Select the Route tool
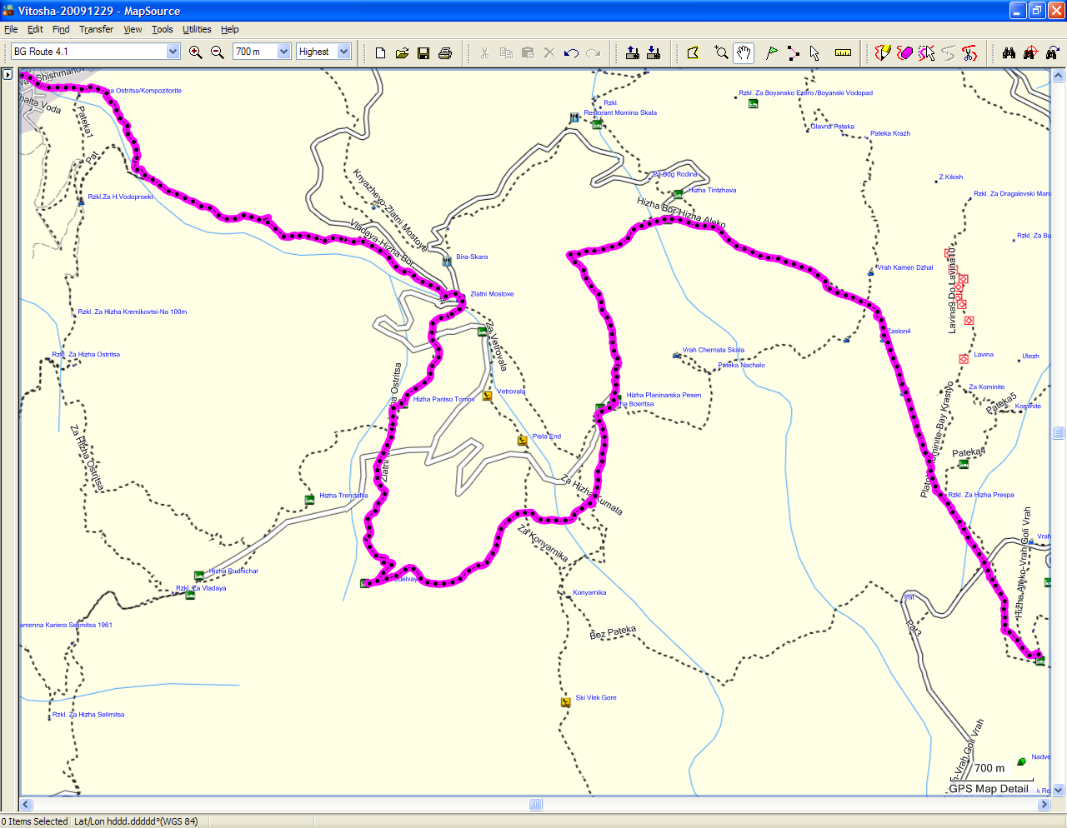Viewport: 1067px width, 828px height. coord(794,52)
